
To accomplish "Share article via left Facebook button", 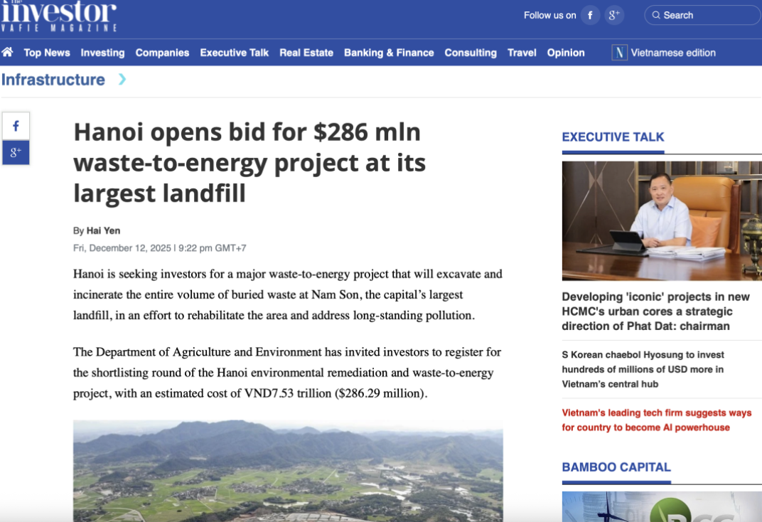I will [x=16, y=126].
